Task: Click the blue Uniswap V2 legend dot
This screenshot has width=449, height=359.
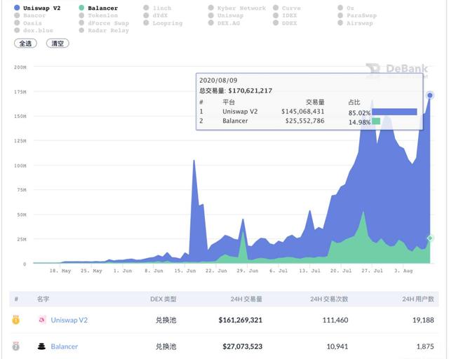Action: [17, 8]
